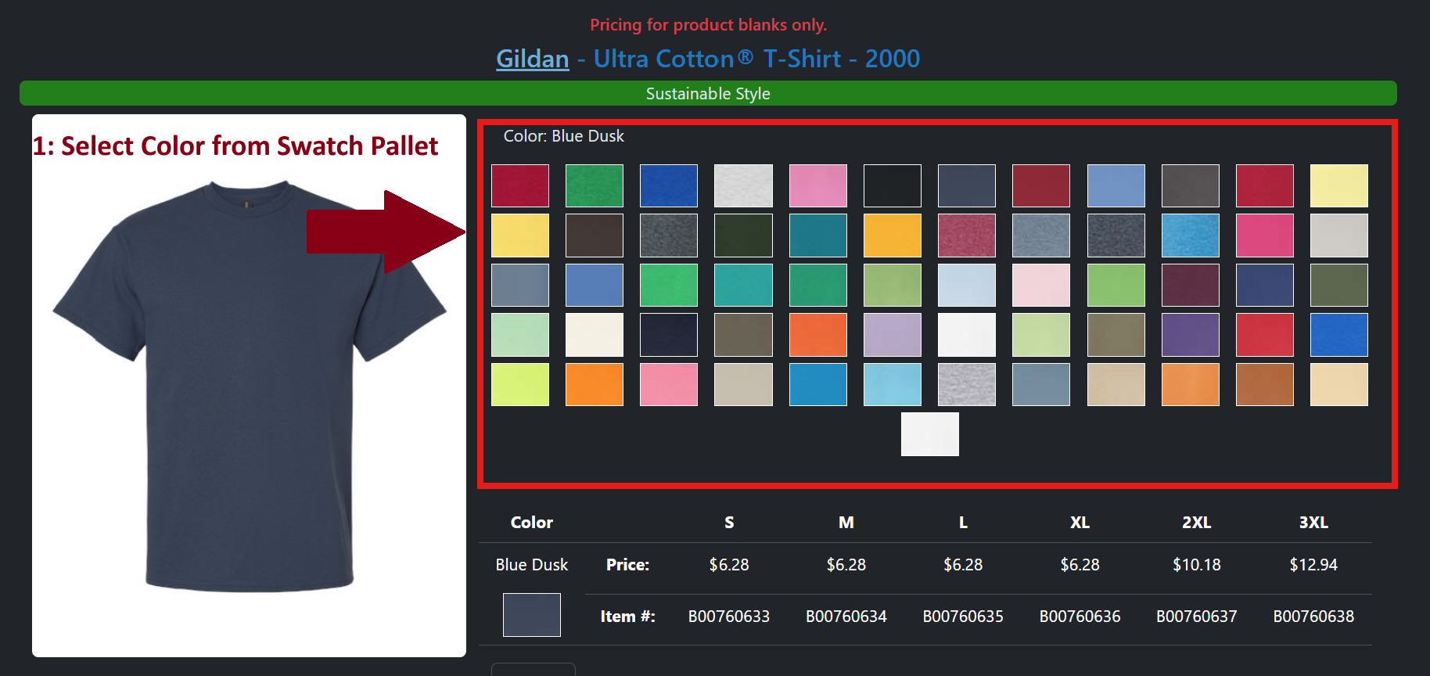Choose the sky light-blue swatch
Image resolution: width=1430 pixels, height=676 pixels.
(893, 384)
